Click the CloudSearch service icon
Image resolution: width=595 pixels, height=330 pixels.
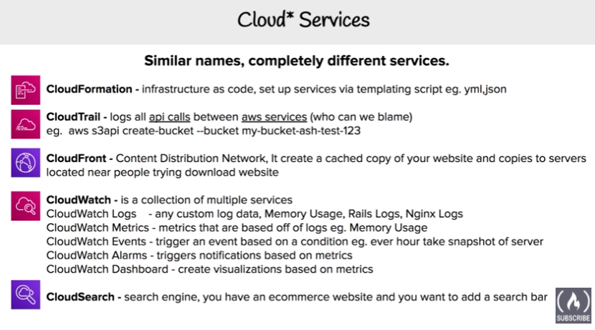[x=25, y=295]
